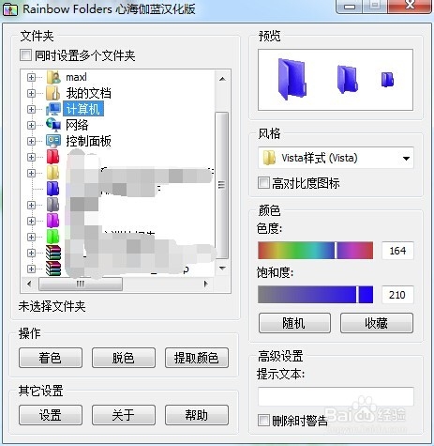Screen dimensions: 434x446
Task: Click the 控制面板 control panel icon
Action: point(53,141)
